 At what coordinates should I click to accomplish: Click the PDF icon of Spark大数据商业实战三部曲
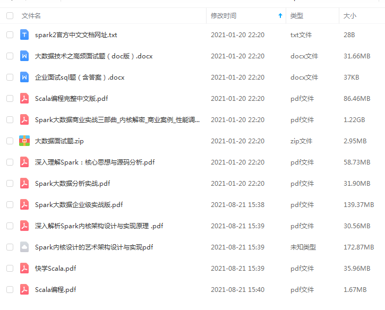click(x=24, y=119)
